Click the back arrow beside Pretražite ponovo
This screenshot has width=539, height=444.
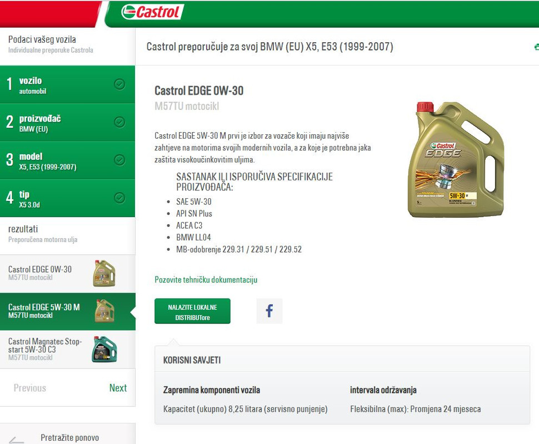pos(16,440)
